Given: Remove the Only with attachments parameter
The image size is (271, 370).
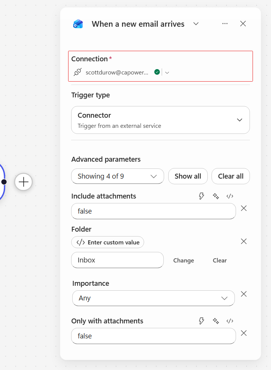Looking at the screenshot, I should [x=244, y=333].
